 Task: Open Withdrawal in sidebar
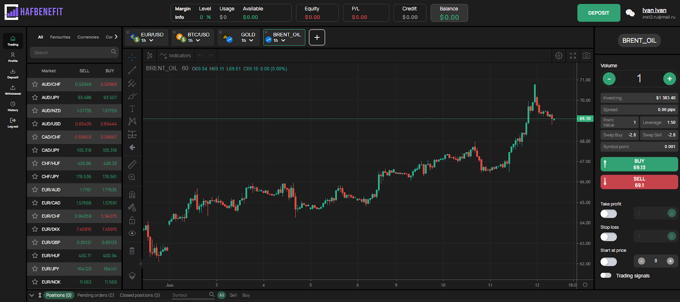(13, 90)
